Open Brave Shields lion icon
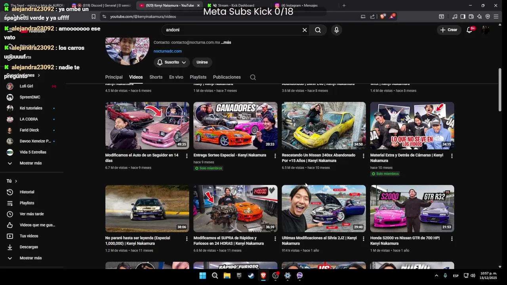Viewport: 507px width, 285px height. pyautogui.click(x=383, y=17)
